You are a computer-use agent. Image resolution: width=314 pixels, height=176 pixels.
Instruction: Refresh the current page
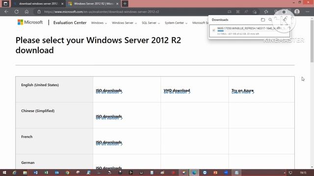pos(16,12)
